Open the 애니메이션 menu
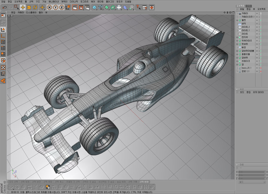 pos(54,2)
